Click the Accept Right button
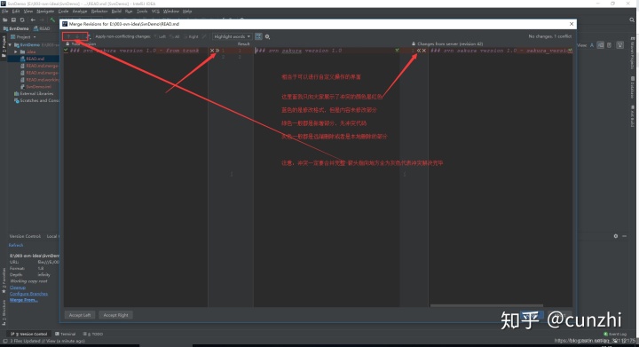The width and height of the screenshot is (639, 347). pyautogui.click(x=115, y=315)
